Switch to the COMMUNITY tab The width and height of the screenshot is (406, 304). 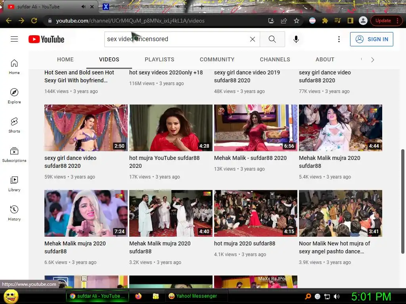click(x=217, y=59)
